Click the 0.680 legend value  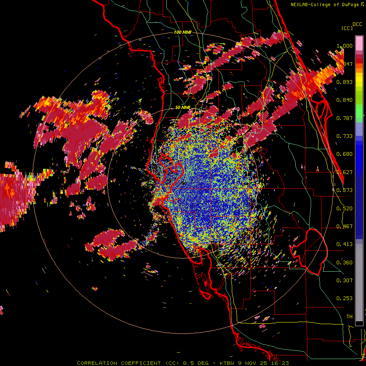coord(344,154)
